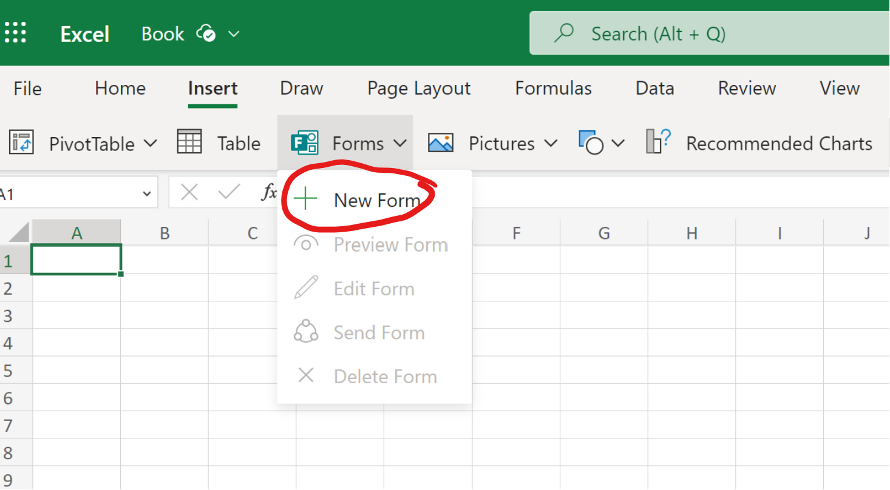Open the Formulas tab
The width and height of the screenshot is (890, 490).
553,89
